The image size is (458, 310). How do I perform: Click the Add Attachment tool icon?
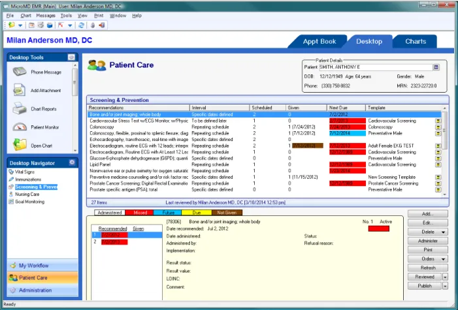pos(20,90)
